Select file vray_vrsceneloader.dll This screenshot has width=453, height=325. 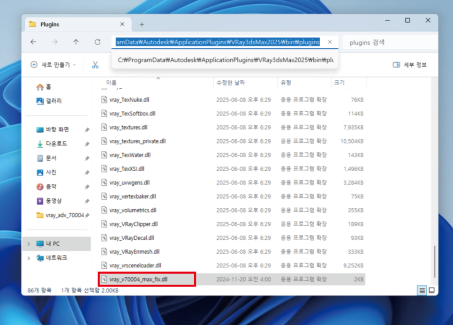pyautogui.click(x=135, y=265)
